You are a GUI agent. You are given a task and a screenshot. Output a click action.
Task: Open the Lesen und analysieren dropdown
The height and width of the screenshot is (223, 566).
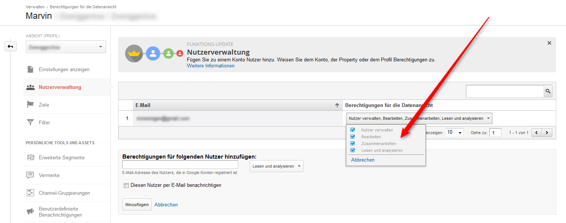(x=276, y=166)
